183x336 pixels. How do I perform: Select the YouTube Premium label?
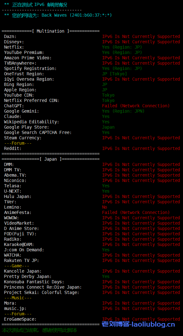pos(24,52)
